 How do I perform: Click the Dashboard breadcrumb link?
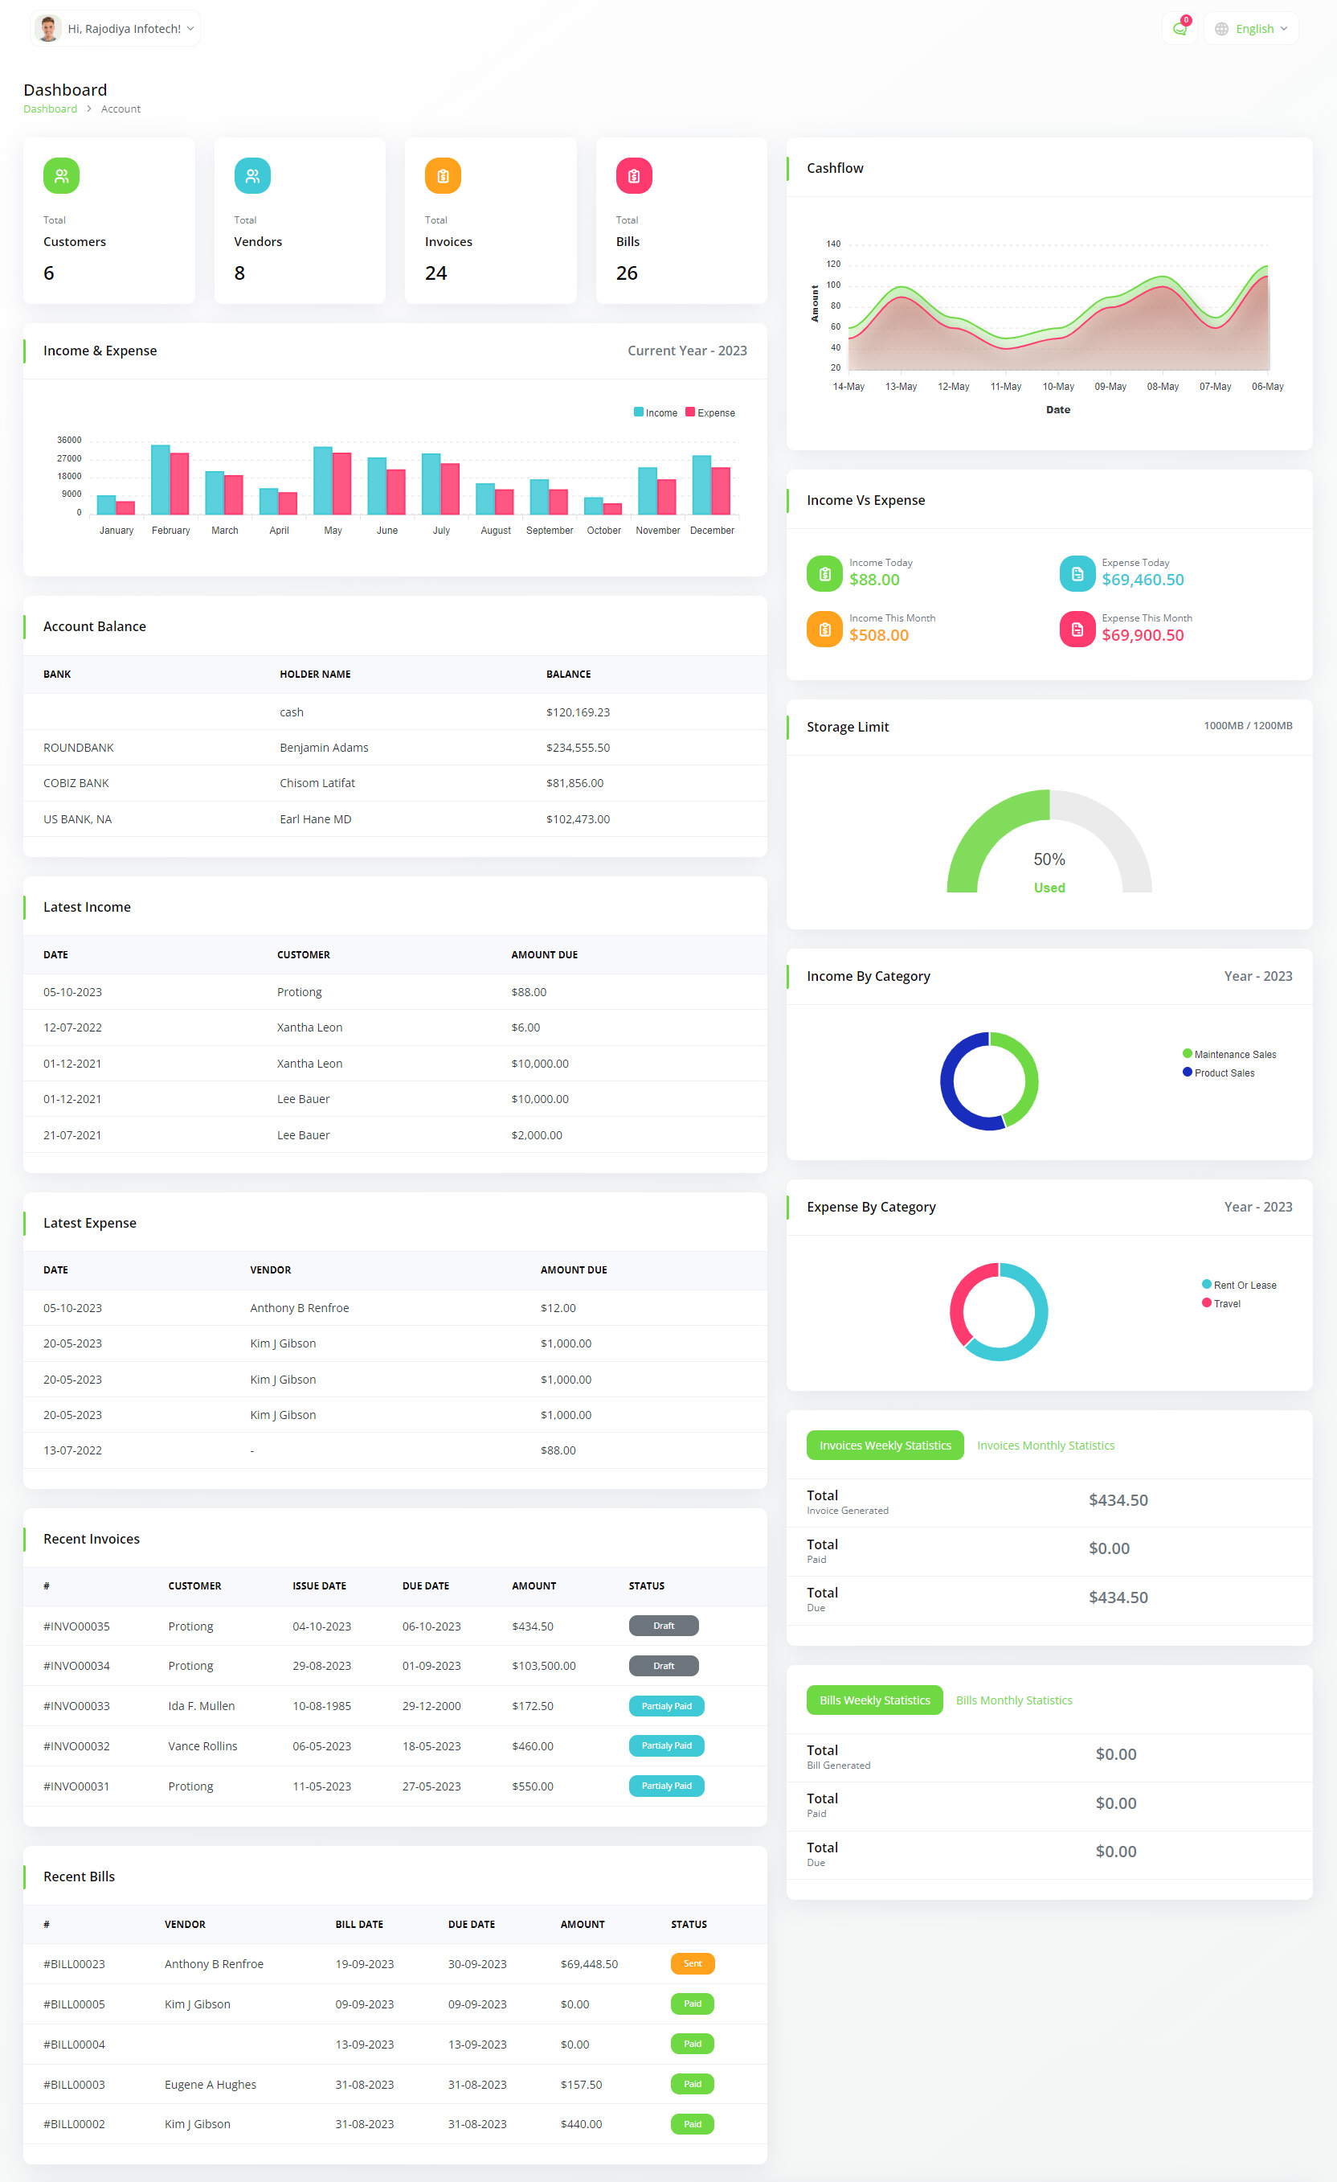[50, 109]
